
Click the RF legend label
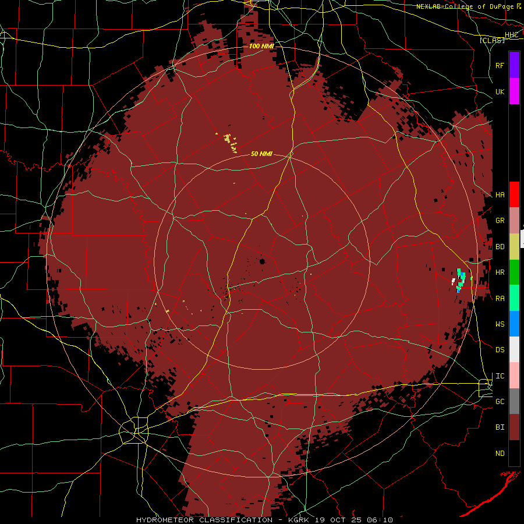tap(500, 65)
